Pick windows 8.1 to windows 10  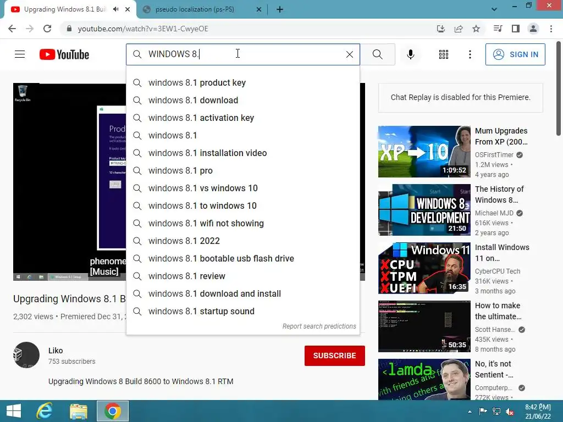coord(242,206)
